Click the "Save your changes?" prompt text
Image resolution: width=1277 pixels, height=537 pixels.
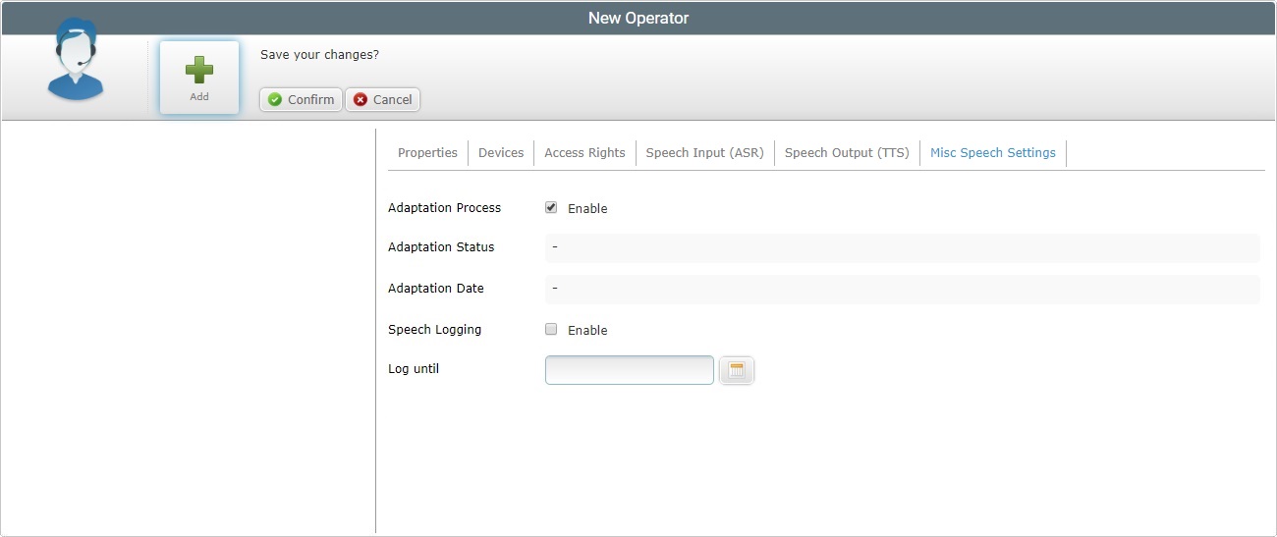pos(319,54)
